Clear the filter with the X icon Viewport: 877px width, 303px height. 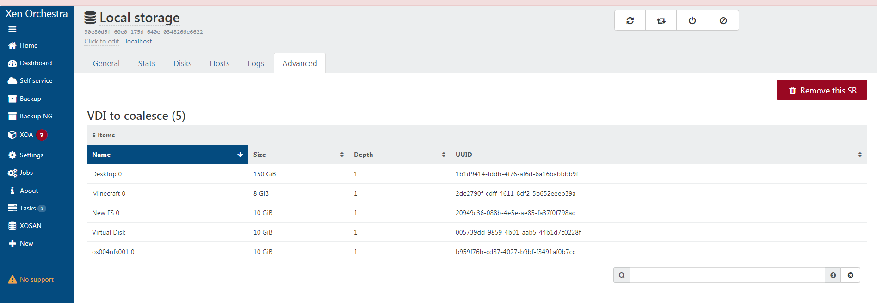point(850,275)
